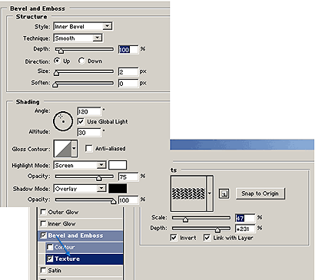Select the Bevel and Emboss style row

coord(81,236)
